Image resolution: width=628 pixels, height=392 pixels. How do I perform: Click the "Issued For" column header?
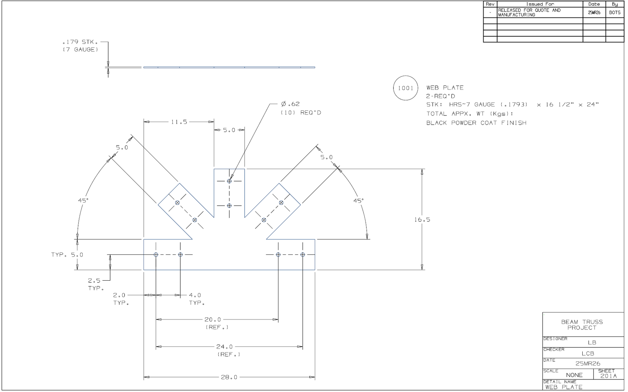click(x=540, y=4)
